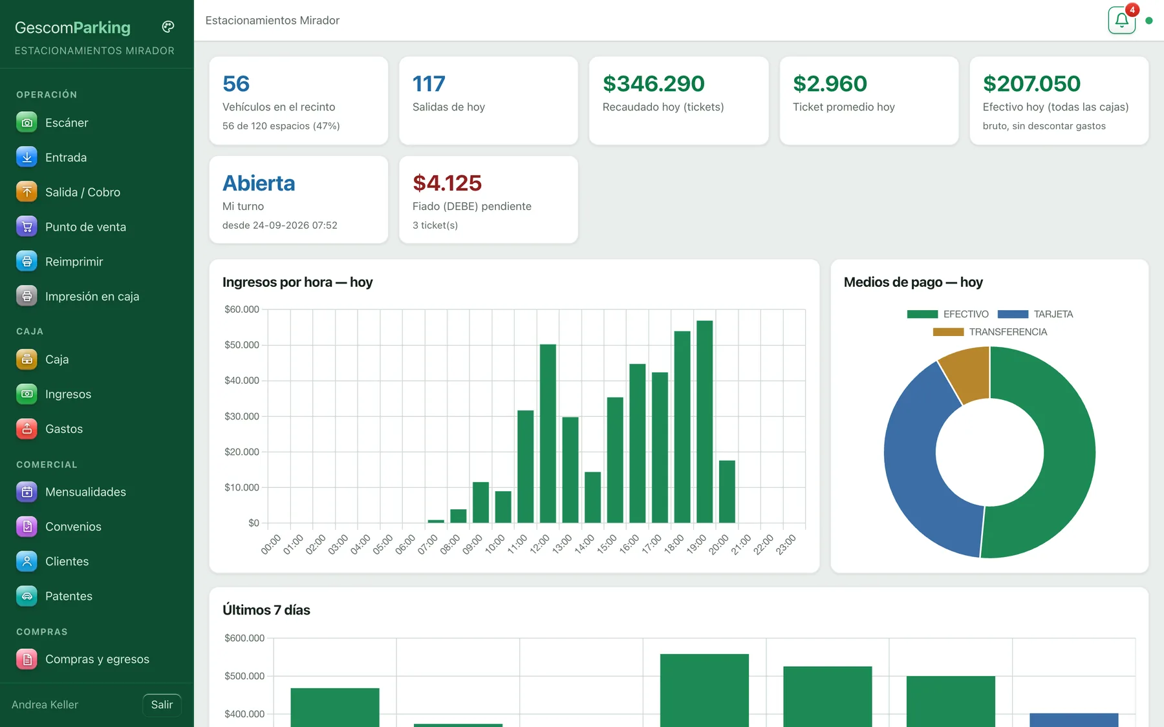Click the Salida / Cobro arrow icon

27,192
